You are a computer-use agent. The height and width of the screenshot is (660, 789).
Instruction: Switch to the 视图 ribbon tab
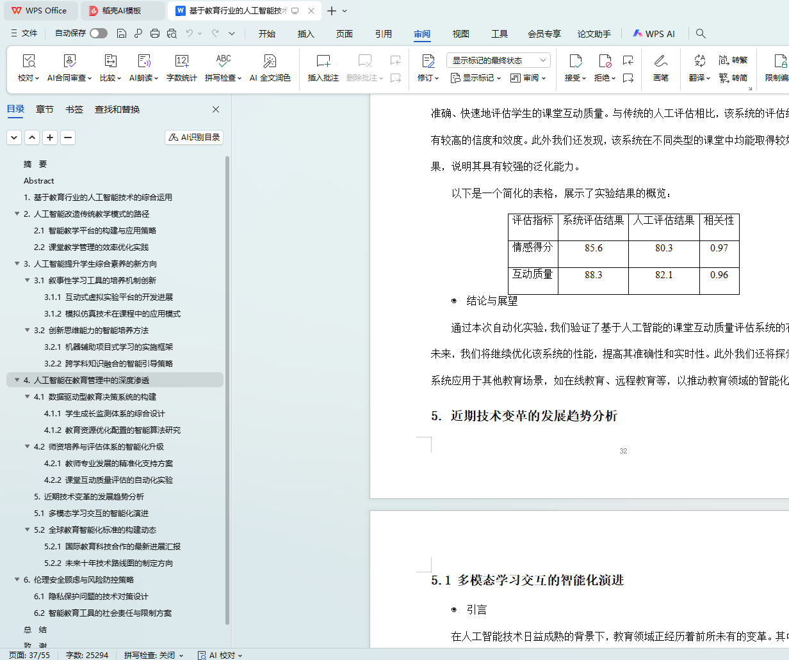click(460, 34)
